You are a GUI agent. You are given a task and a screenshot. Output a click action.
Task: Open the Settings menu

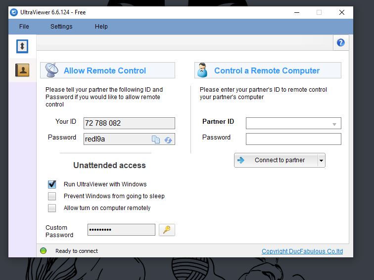(61, 27)
